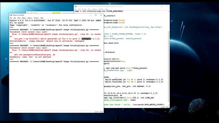
Task: Click the IDLE icon in Python Shell title bar
Action: [x=11, y=15]
